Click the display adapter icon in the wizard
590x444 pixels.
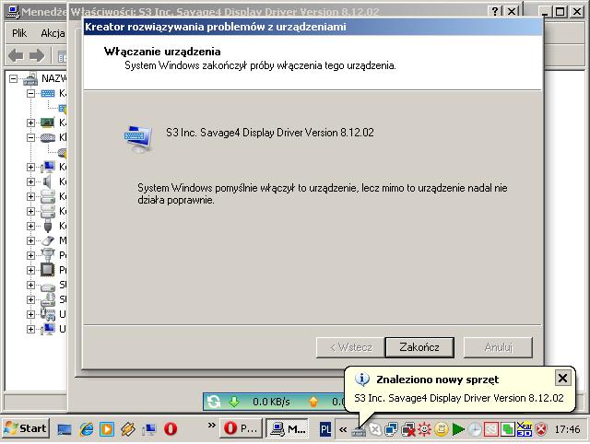(138, 138)
